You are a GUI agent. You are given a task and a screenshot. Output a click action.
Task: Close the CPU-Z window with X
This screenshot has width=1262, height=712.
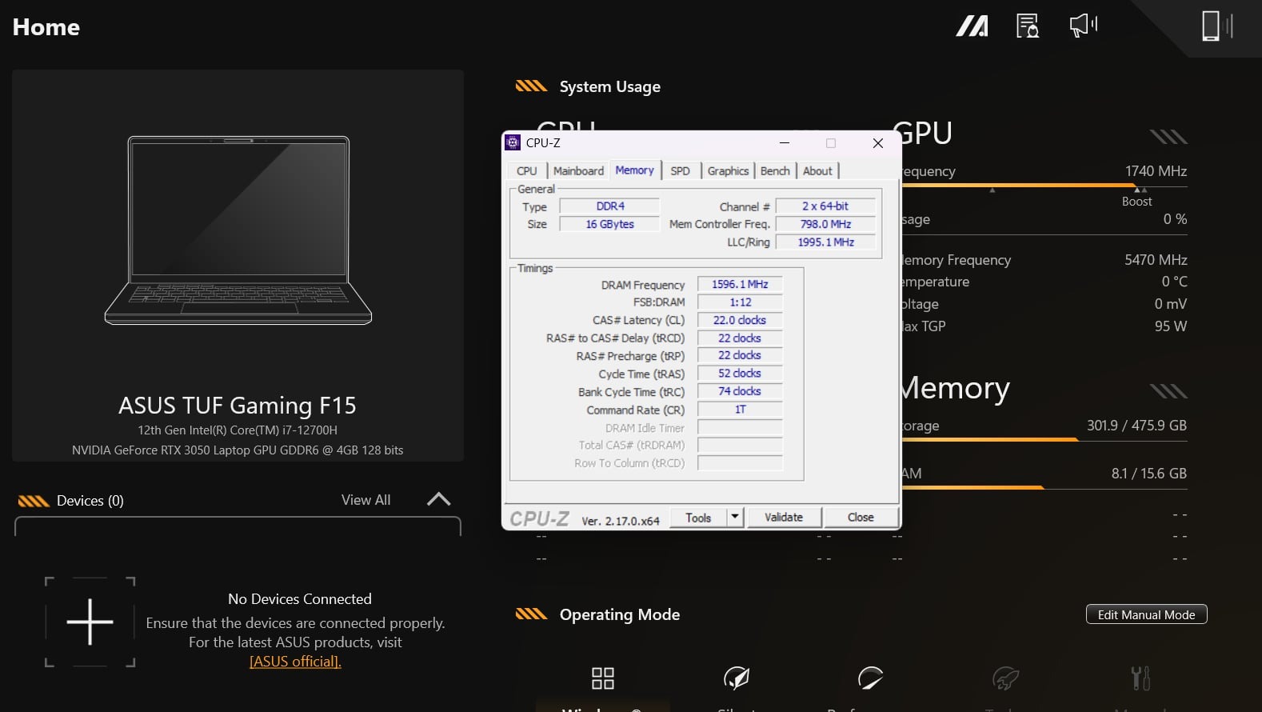877,142
